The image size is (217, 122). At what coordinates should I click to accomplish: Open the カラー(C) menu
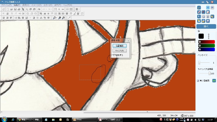(x=48, y=5)
